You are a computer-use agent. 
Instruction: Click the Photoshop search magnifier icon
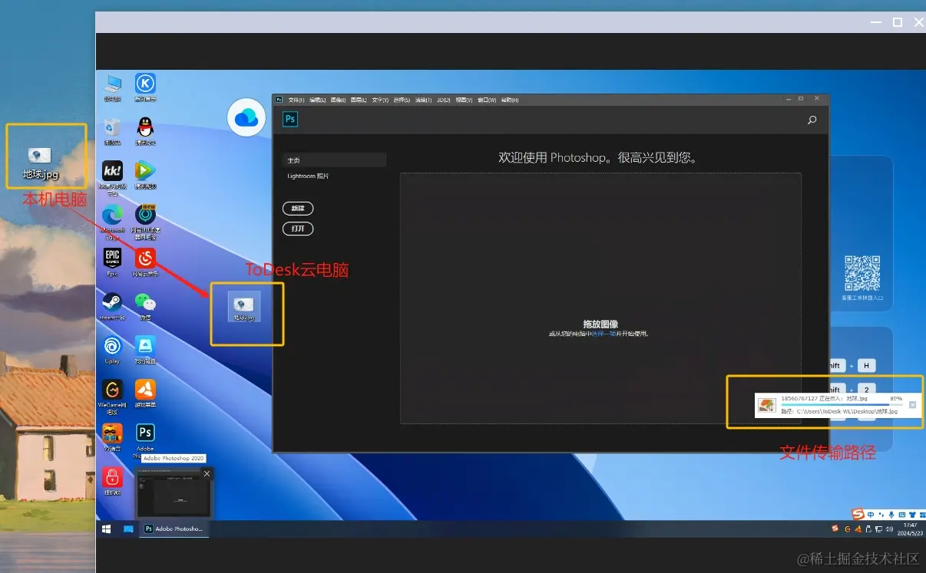(812, 120)
